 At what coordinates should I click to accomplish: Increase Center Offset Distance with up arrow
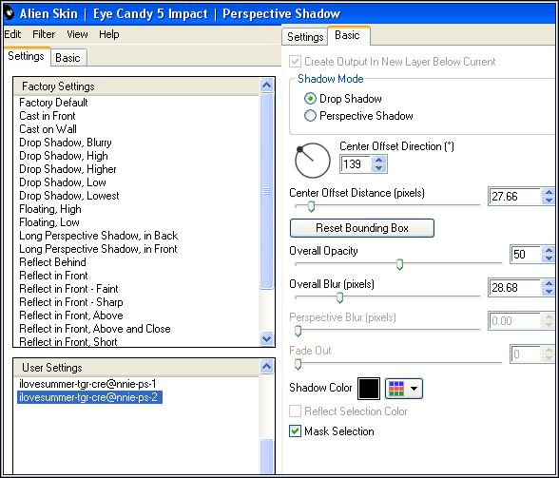point(549,192)
